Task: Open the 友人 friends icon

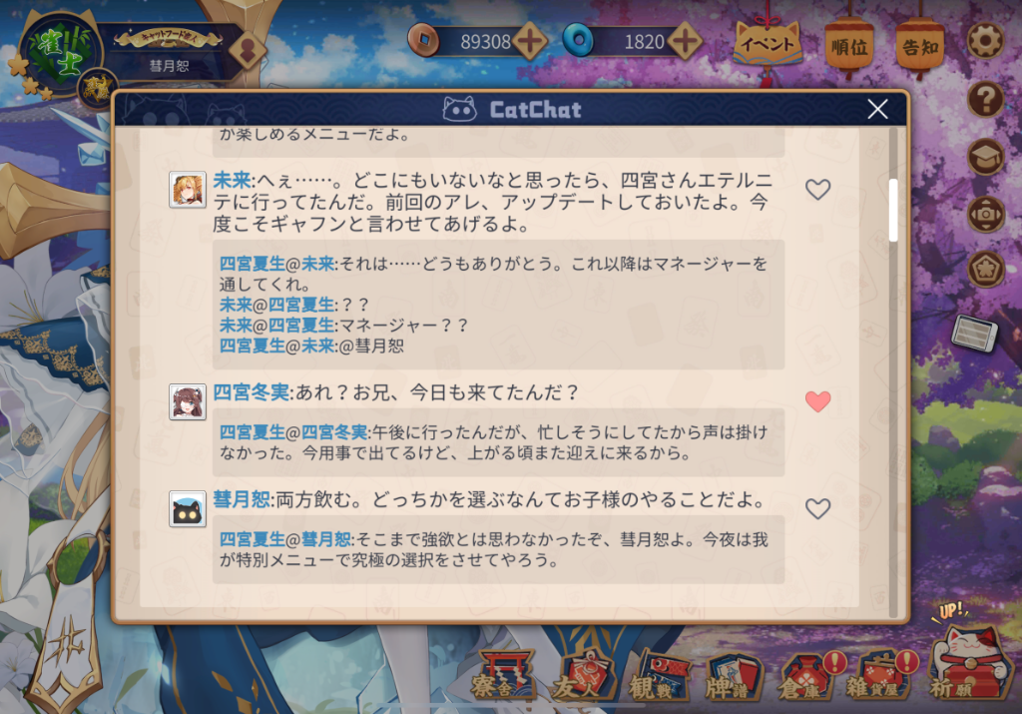Action: [583, 675]
